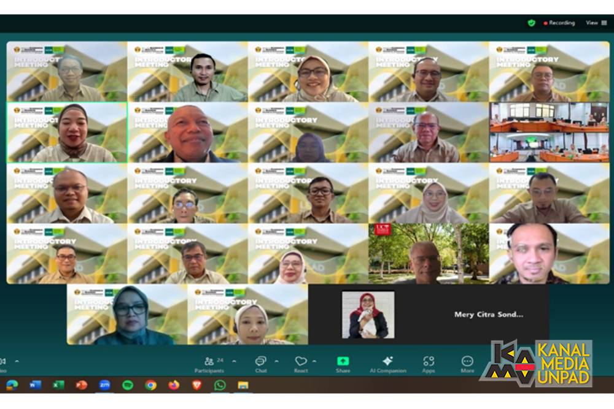Toggle the video camera button
614x409 pixels.
coord(2,363)
